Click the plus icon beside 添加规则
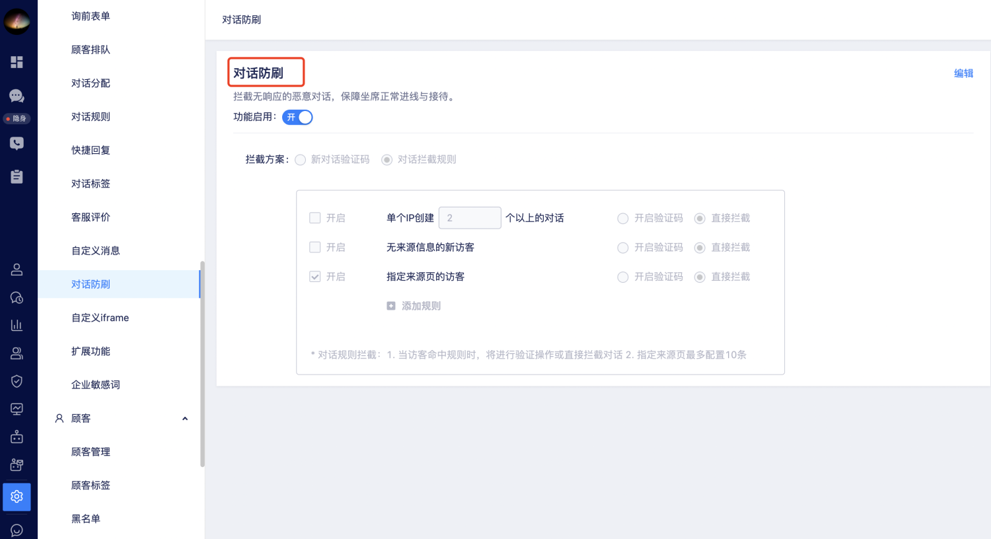Image resolution: width=991 pixels, height=539 pixels. tap(391, 306)
